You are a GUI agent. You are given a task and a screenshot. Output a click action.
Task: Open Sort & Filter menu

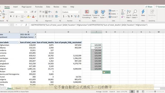point(129,14)
